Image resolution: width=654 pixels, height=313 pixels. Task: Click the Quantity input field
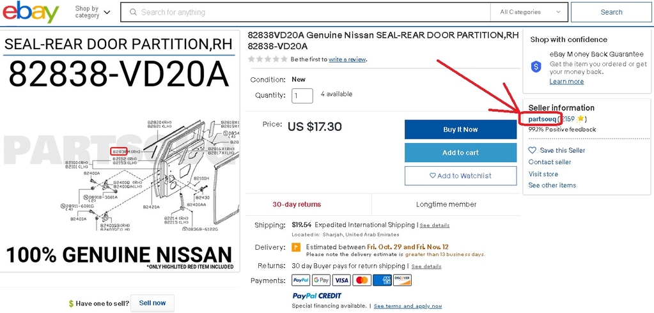[x=302, y=95]
